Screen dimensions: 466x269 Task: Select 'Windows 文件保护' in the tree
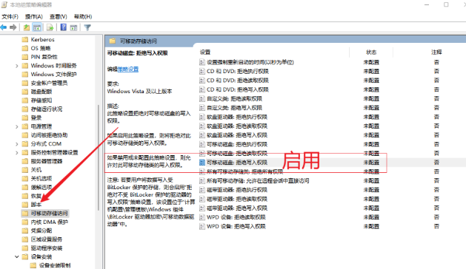(54, 75)
